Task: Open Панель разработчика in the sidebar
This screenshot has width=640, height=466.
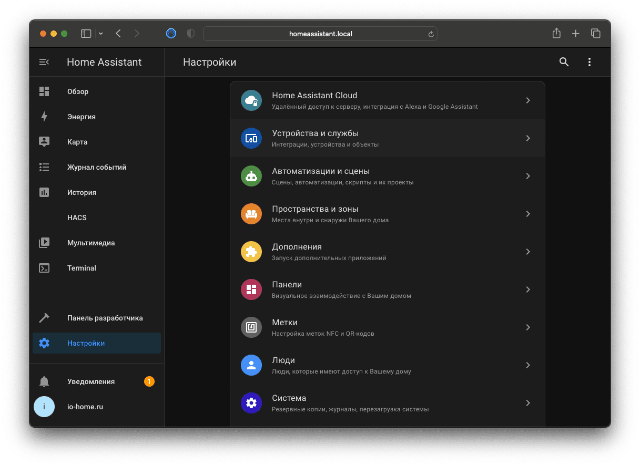Action: (x=97, y=318)
